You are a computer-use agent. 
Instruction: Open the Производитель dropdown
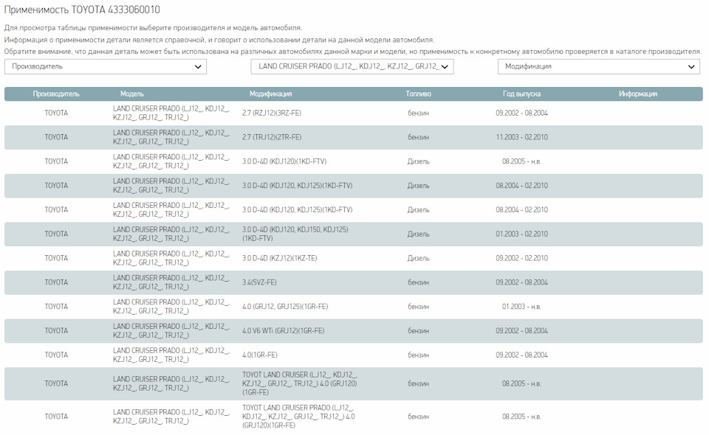[106, 67]
